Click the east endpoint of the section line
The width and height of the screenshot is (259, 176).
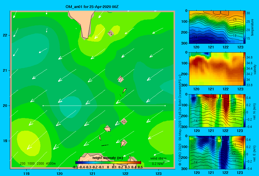[x=165, y=106]
